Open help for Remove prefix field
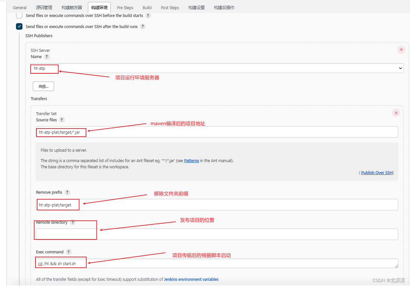 (x=67, y=192)
